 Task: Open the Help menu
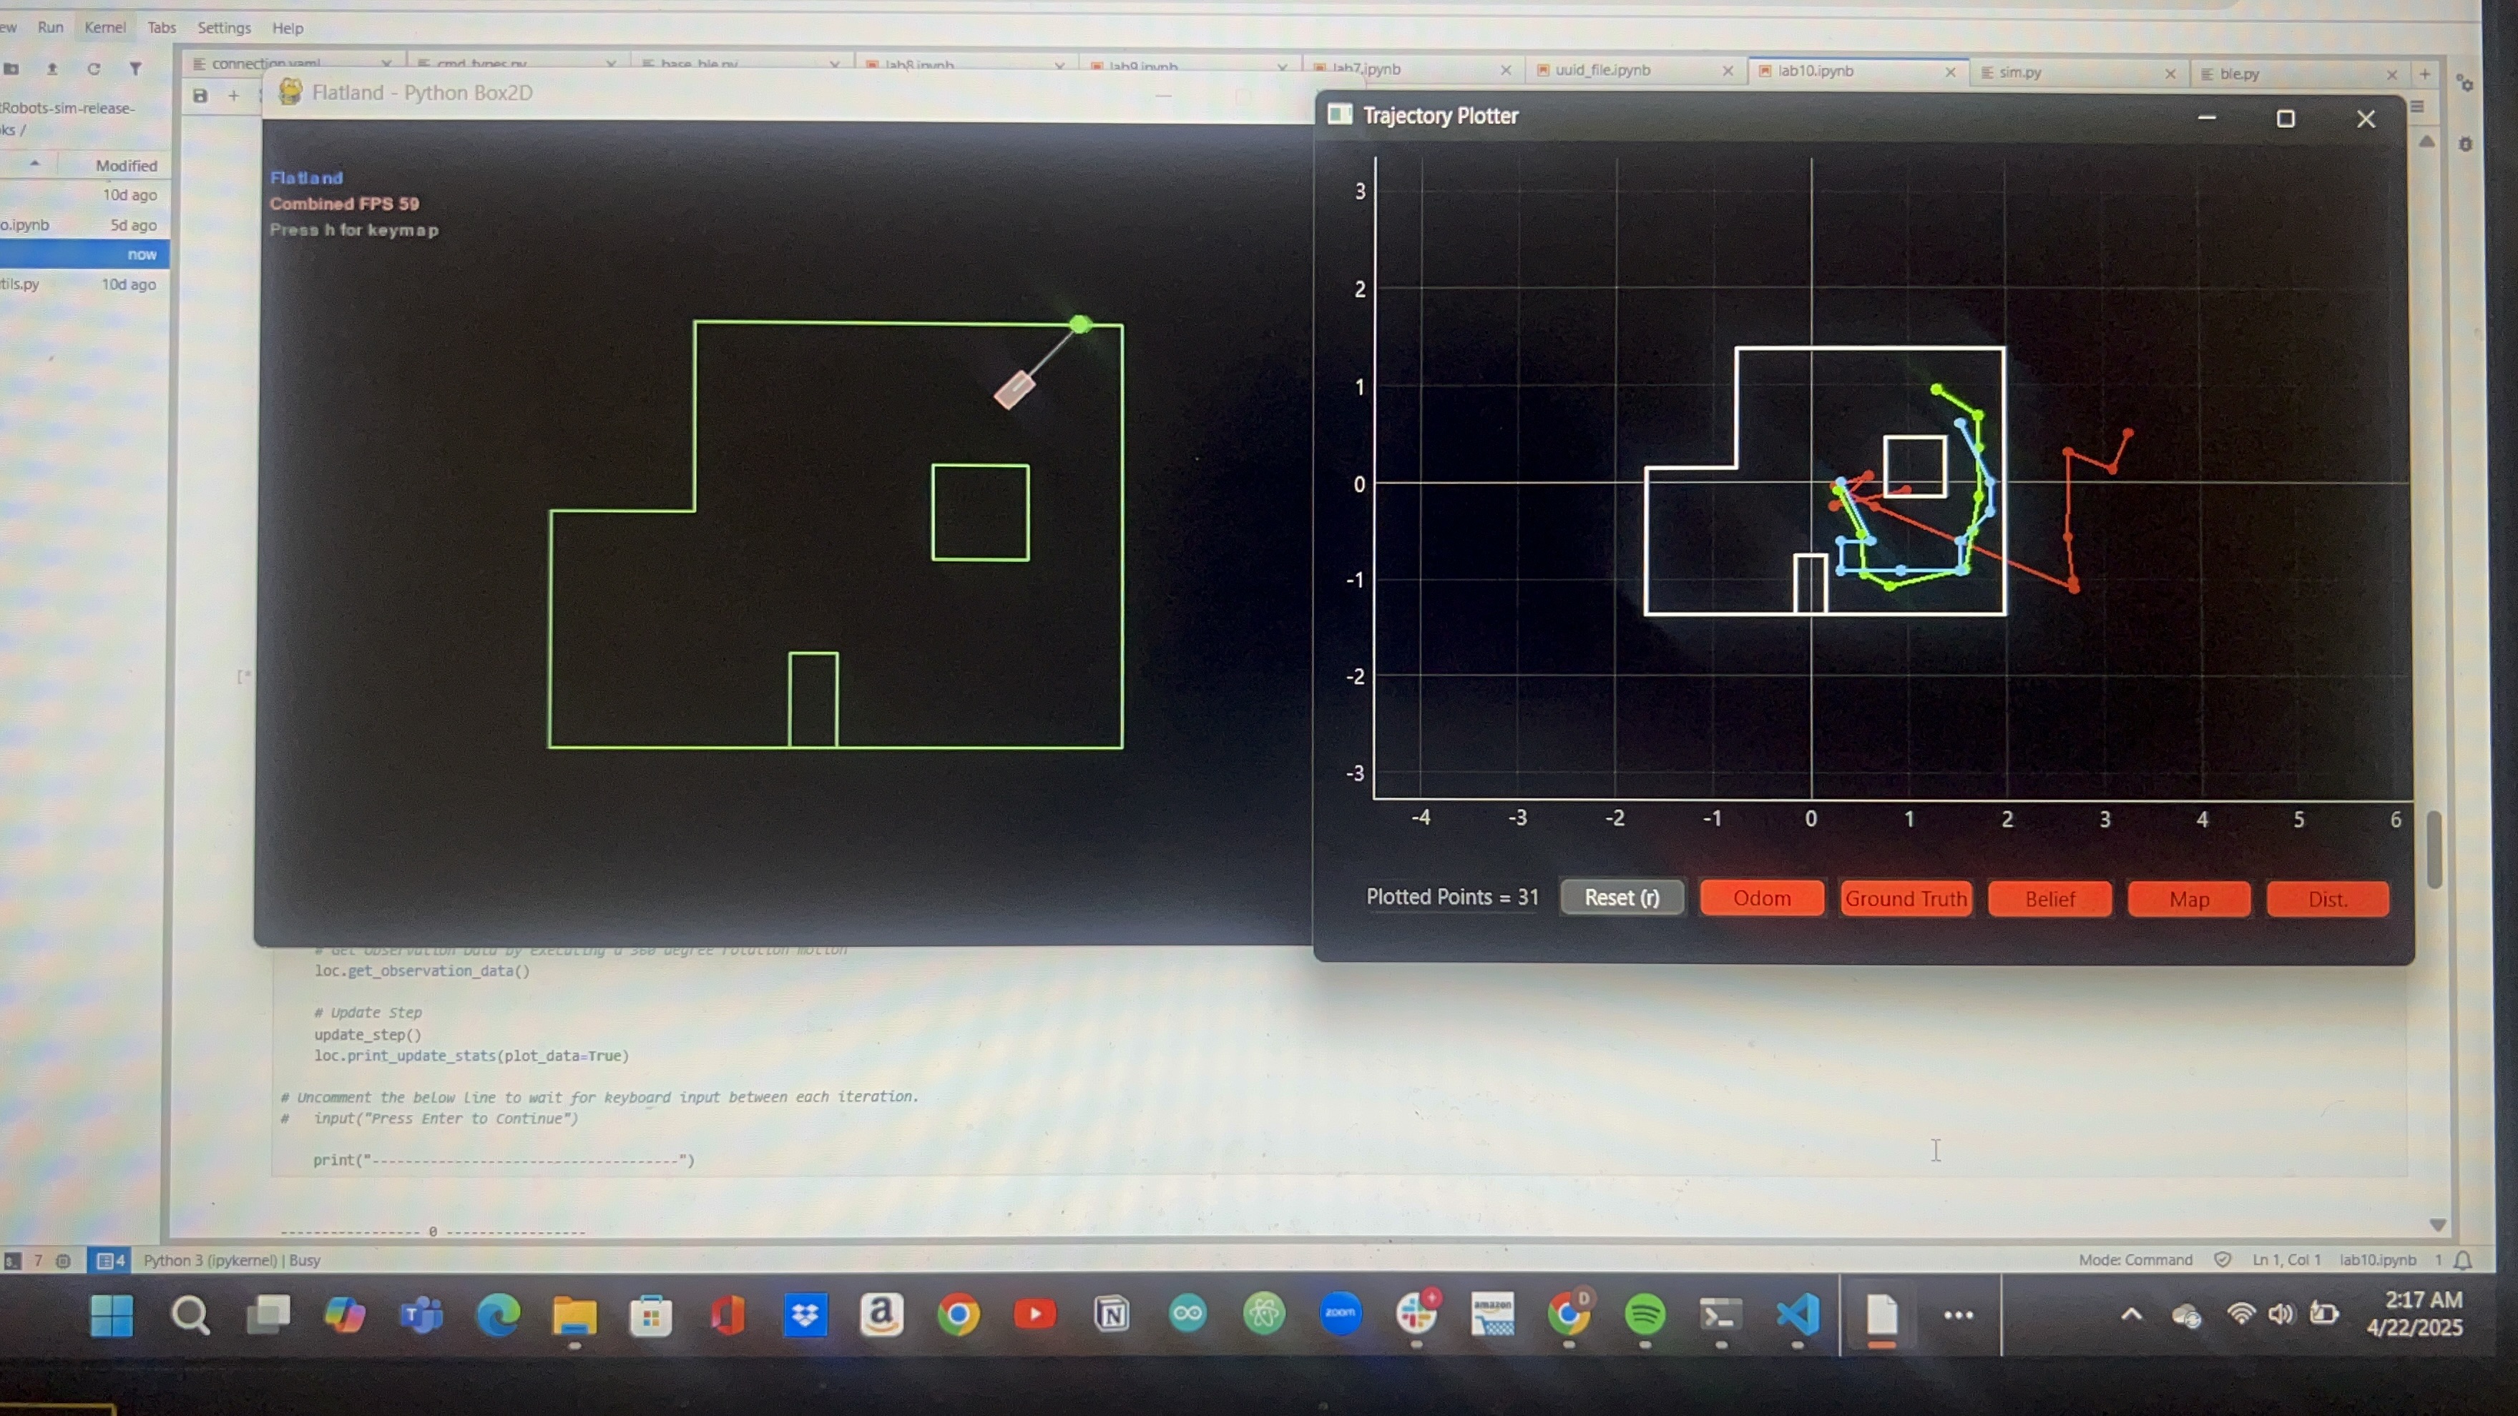pos(288,27)
